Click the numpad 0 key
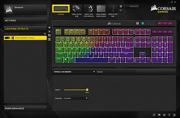This screenshot has width=180, height=118. click(x=157, y=60)
